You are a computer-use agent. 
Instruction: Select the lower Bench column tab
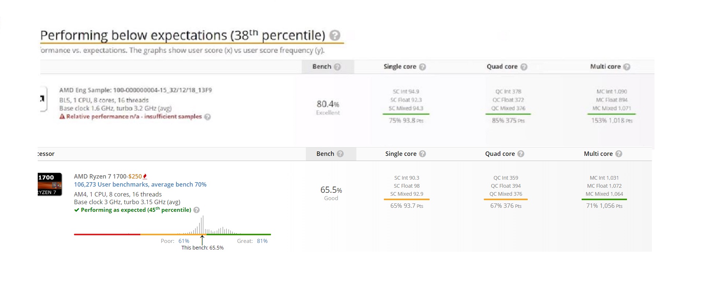pos(331,154)
